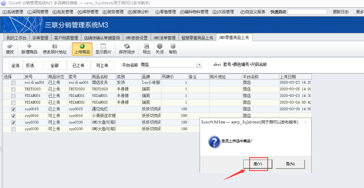This screenshot has width=364, height=188.
Task: Open the 更新日志 link
Action: coord(341,12)
